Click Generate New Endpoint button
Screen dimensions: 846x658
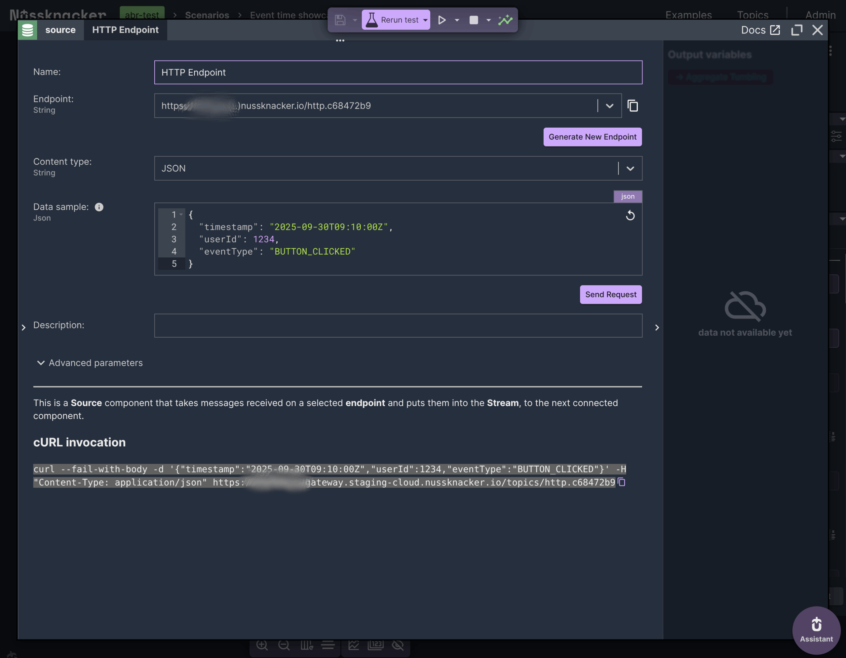(x=592, y=137)
